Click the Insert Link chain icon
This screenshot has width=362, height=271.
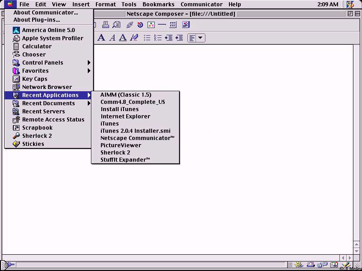click(129, 25)
